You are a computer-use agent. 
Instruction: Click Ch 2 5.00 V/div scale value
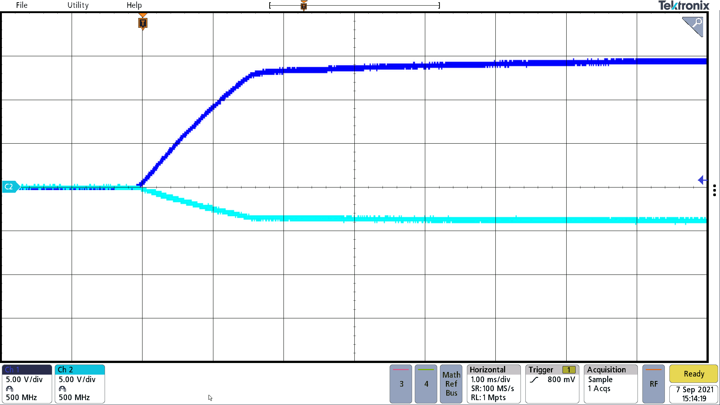pos(77,379)
